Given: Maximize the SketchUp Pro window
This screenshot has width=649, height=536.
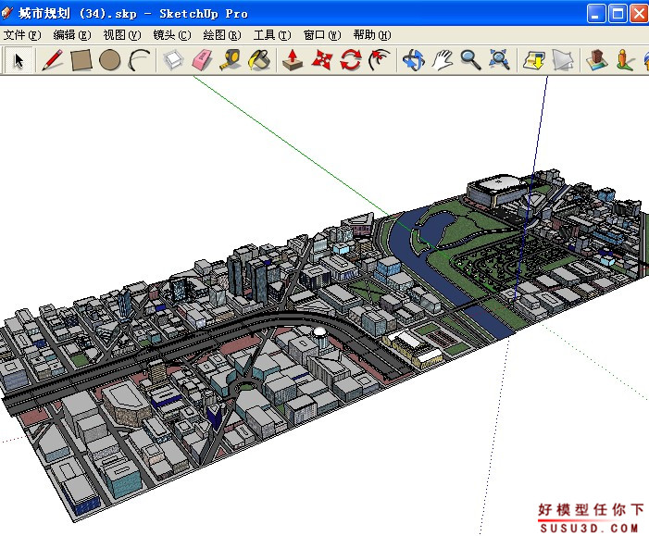Looking at the screenshot, I should (x=618, y=14).
